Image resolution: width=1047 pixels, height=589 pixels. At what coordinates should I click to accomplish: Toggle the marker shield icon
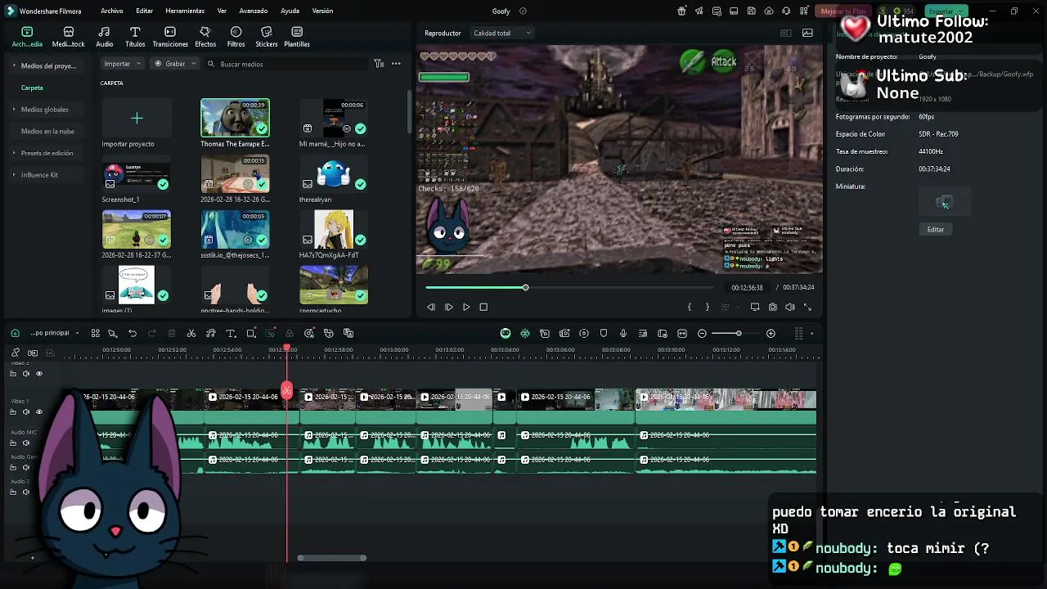(604, 333)
